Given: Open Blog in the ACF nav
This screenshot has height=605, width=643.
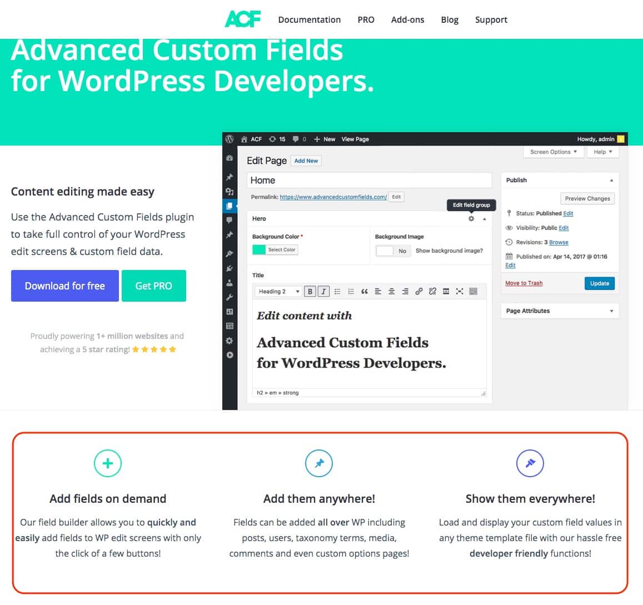Looking at the screenshot, I should pos(450,19).
